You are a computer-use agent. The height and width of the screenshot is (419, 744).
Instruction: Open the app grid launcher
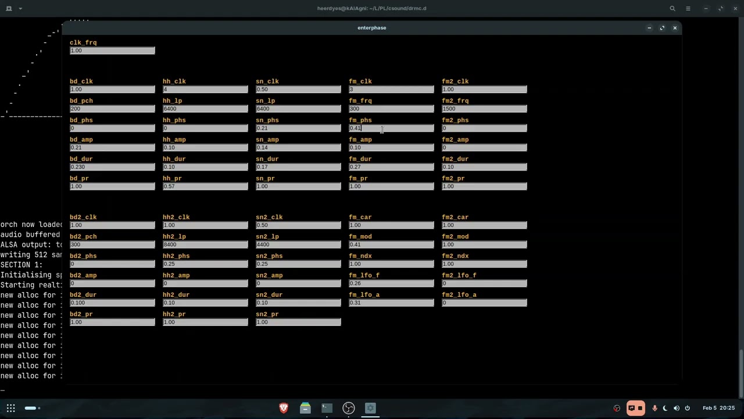coord(11,408)
